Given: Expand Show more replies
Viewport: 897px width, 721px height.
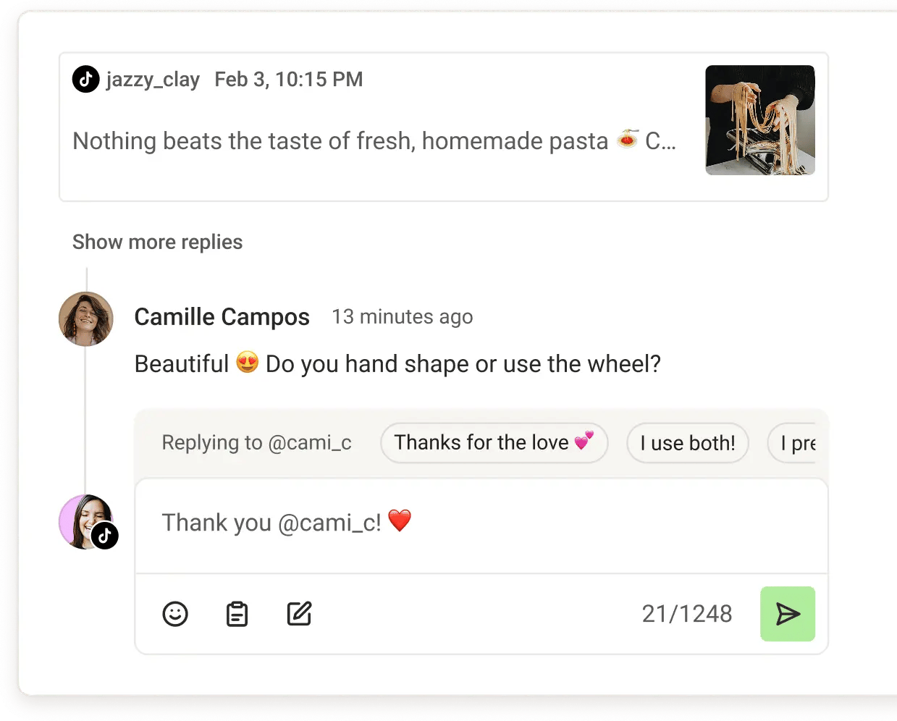Looking at the screenshot, I should pyautogui.click(x=157, y=242).
